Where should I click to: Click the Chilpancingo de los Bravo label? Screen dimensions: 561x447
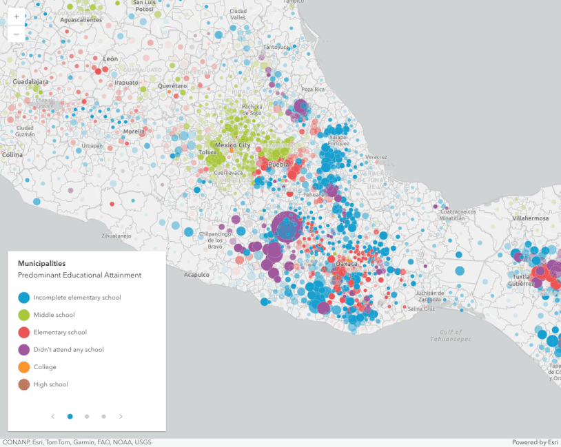[x=215, y=240]
